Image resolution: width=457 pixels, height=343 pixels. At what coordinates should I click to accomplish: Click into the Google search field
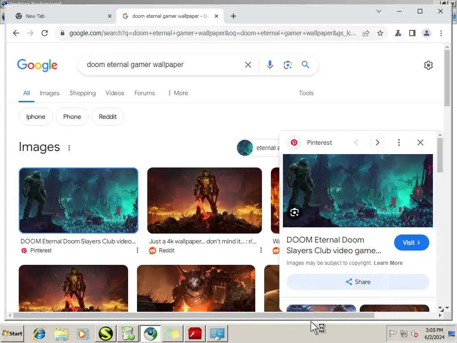[x=163, y=65]
